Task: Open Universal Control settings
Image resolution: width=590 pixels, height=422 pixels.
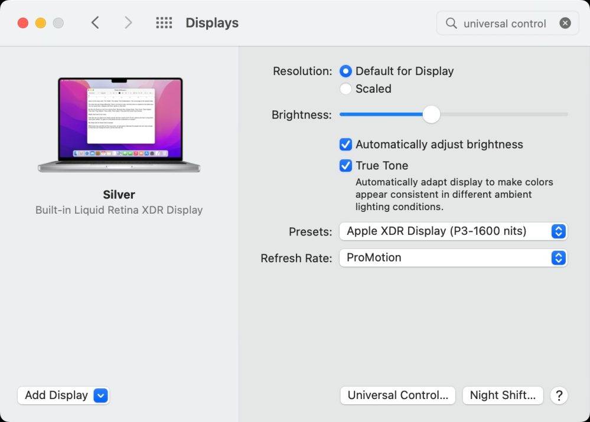Action: click(397, 395)
